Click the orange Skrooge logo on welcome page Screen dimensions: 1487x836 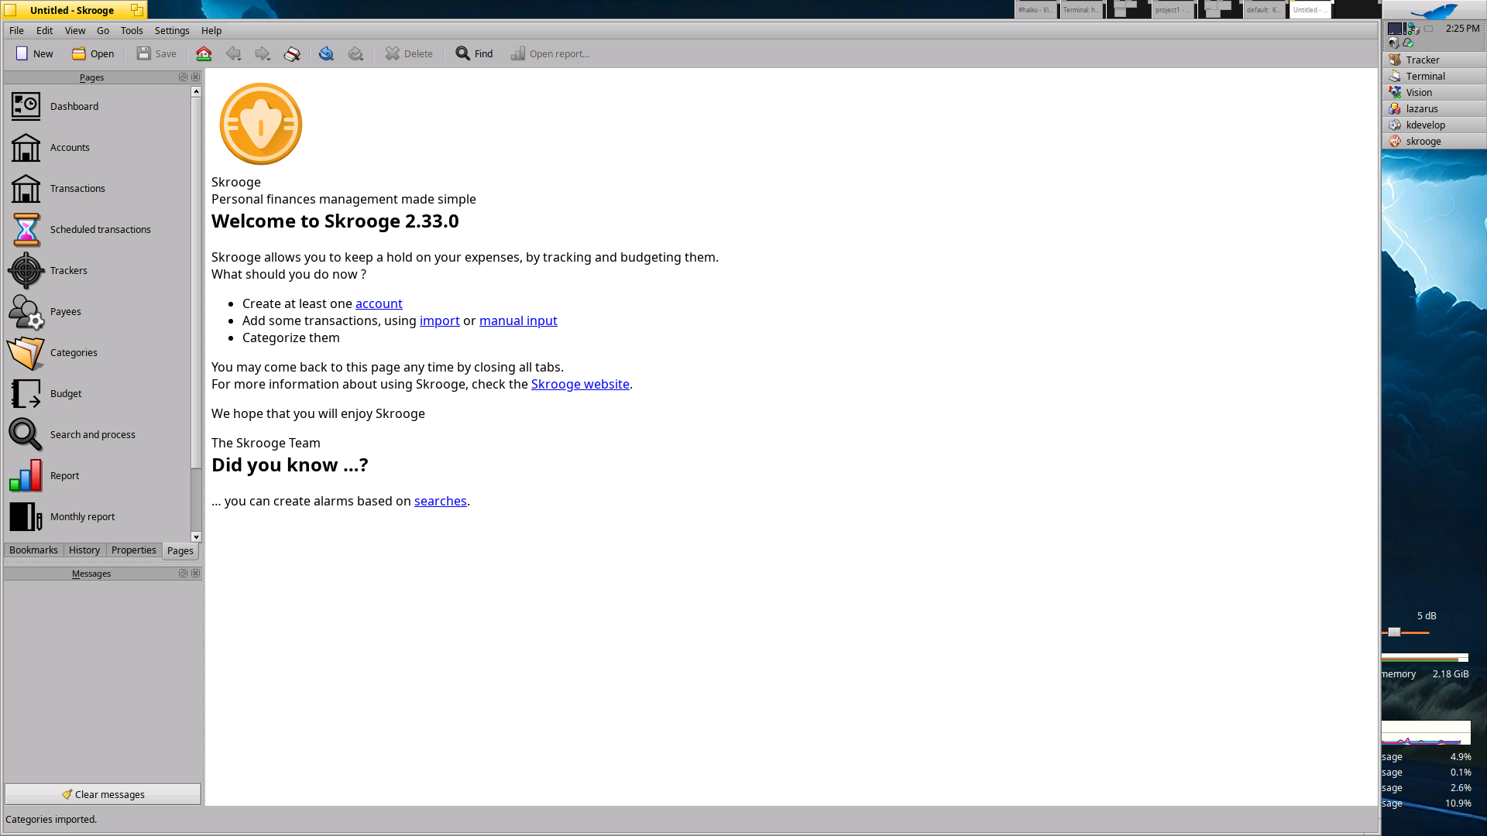tap(261, 124)
